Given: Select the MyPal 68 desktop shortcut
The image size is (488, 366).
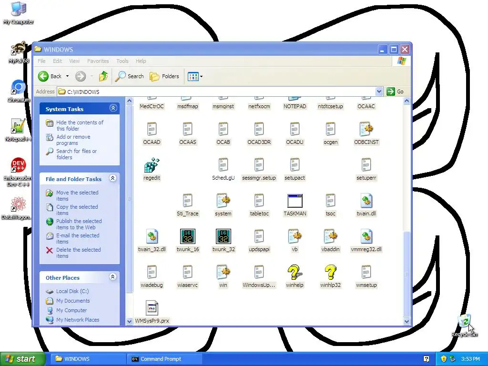Looking at the screenshot, I should [18, 52].
